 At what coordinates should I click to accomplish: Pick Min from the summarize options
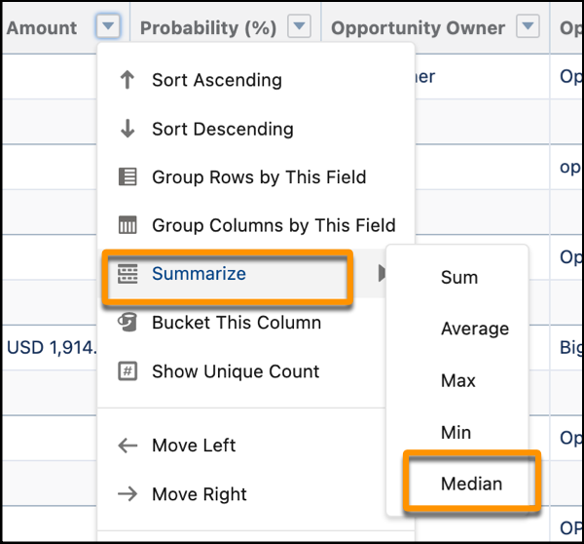point(456,433)
